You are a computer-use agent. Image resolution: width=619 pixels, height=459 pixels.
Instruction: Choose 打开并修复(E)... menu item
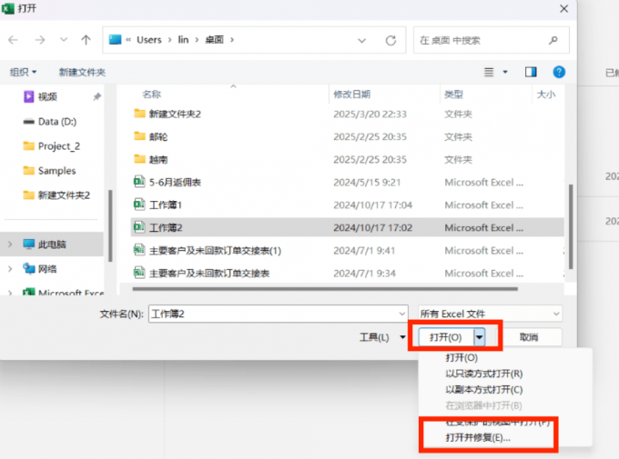pos(478,438)
